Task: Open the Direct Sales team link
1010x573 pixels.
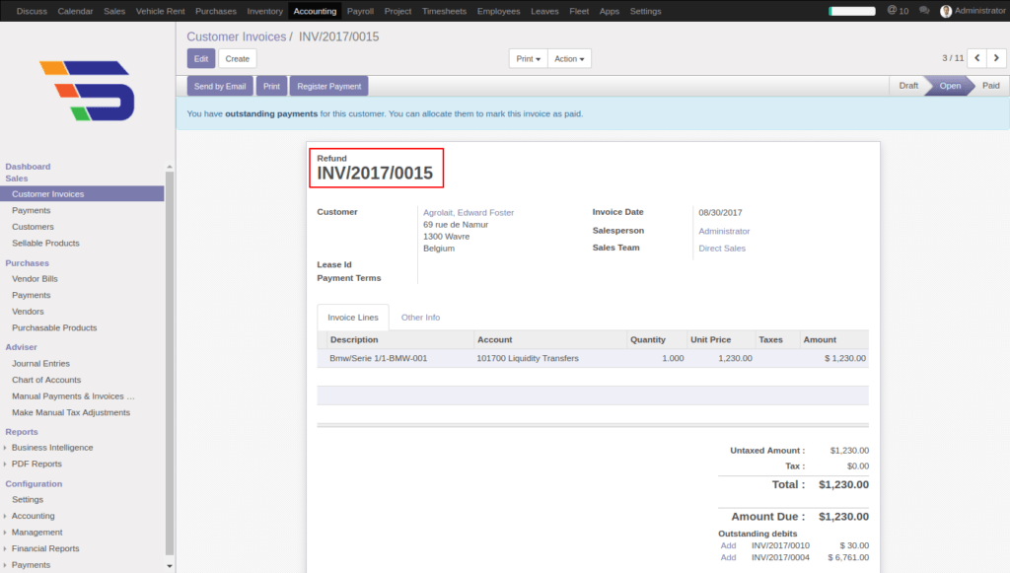Action: coord(722,248)
